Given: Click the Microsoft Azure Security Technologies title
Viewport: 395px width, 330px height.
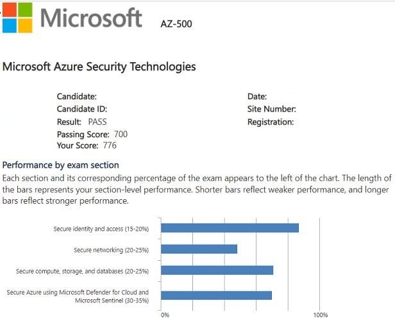Looking at the screenshot, I should click(99, 67).
